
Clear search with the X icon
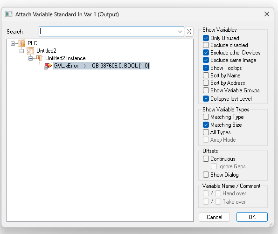(x=189, y=32)
